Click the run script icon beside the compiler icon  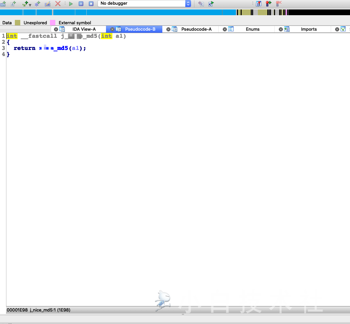coord(211,4)
